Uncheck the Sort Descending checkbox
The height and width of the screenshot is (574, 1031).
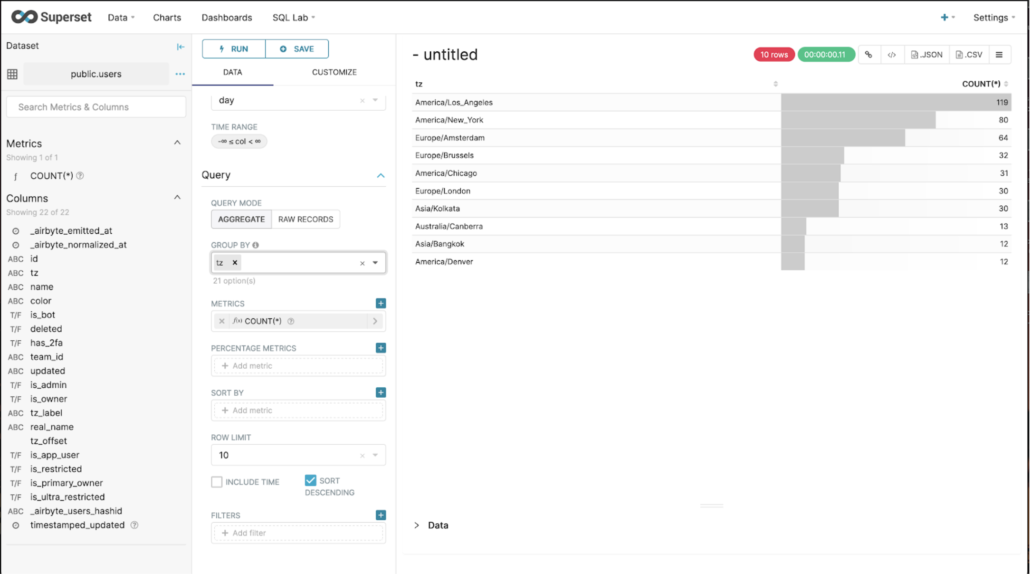click(310, 480)
